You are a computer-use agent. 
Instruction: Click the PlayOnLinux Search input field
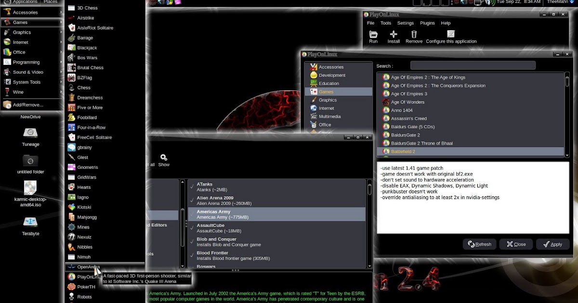(x=473, y=65)
